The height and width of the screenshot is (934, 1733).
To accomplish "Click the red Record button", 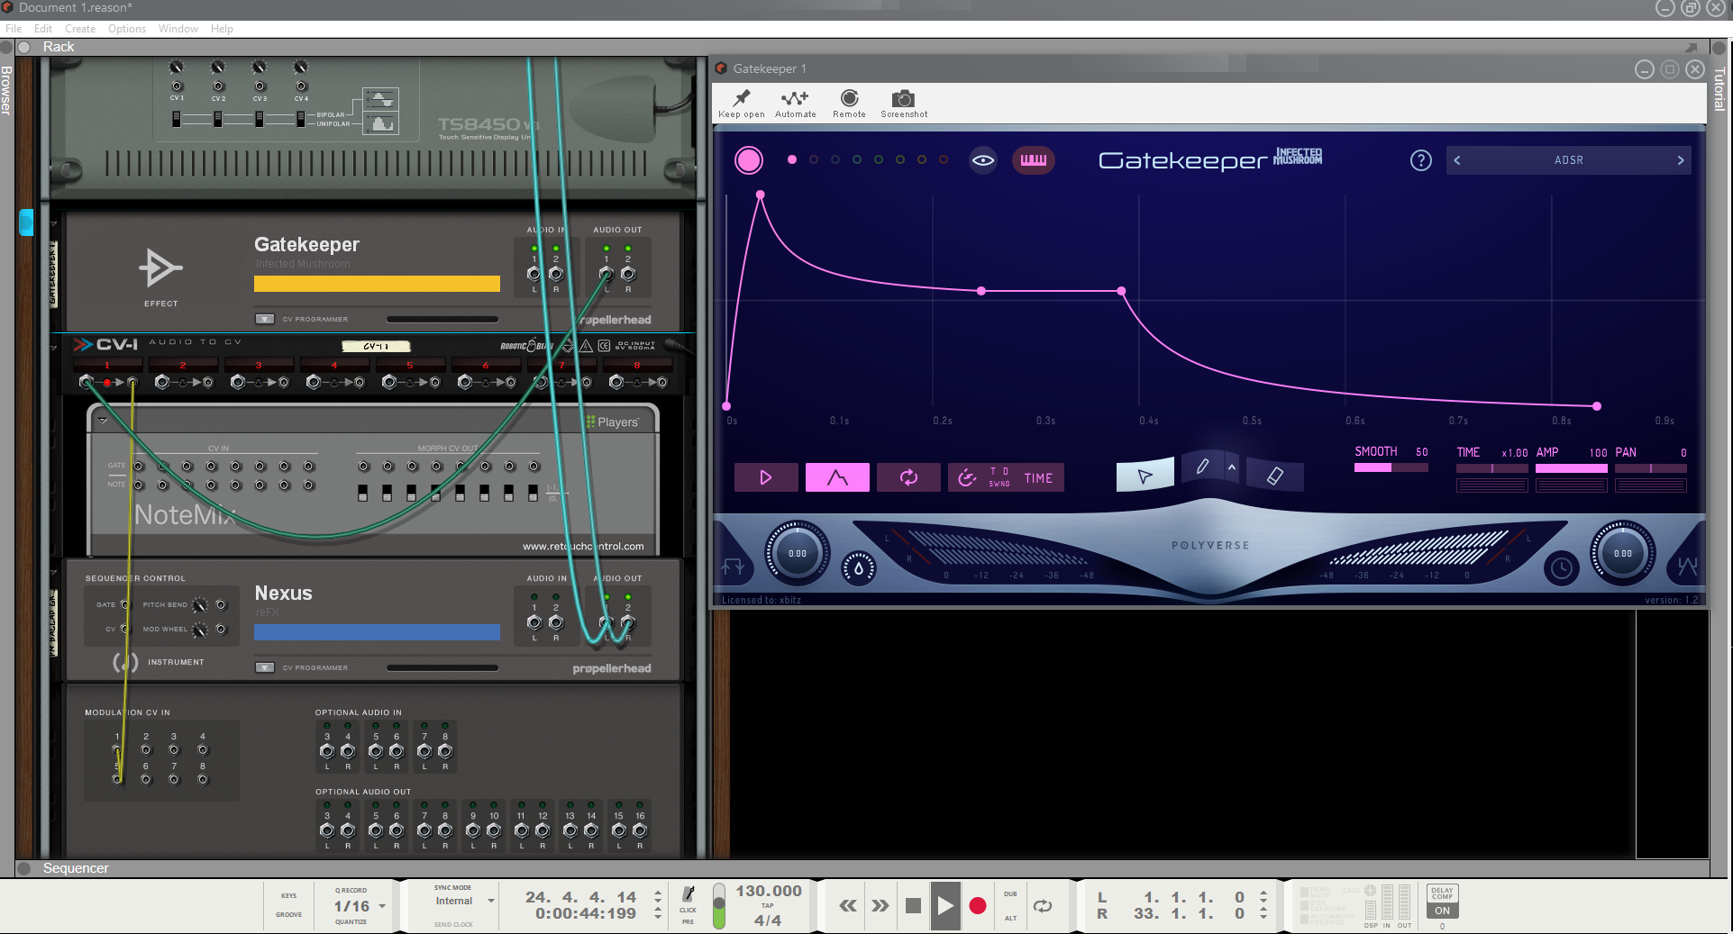I will (x=978, y=906).
